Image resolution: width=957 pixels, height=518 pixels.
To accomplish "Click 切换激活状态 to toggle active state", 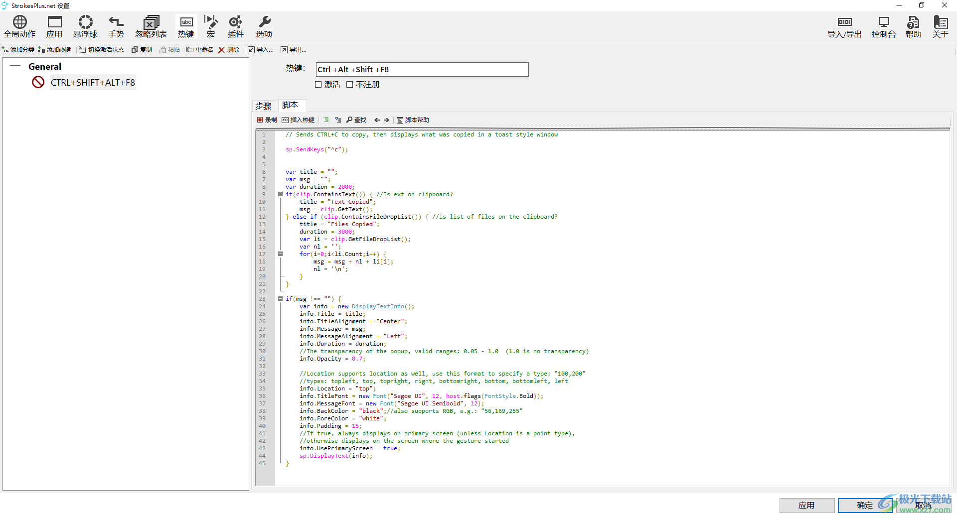I will (x=102, y=50).
